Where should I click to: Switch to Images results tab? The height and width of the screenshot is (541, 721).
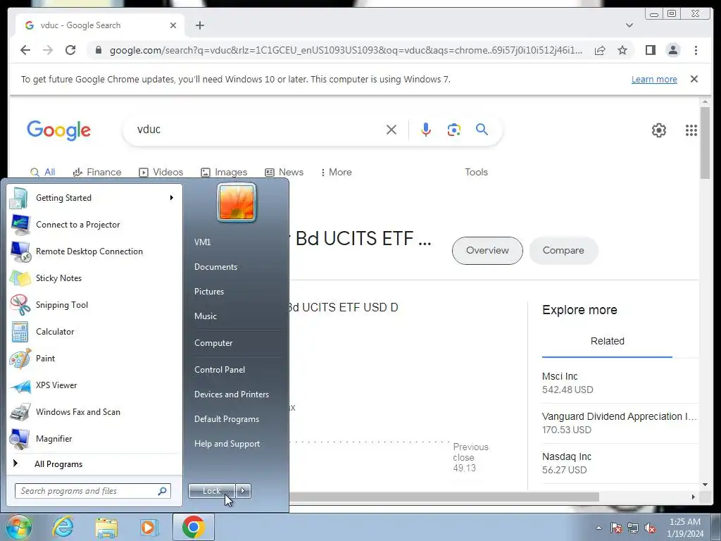pos(224,172)
